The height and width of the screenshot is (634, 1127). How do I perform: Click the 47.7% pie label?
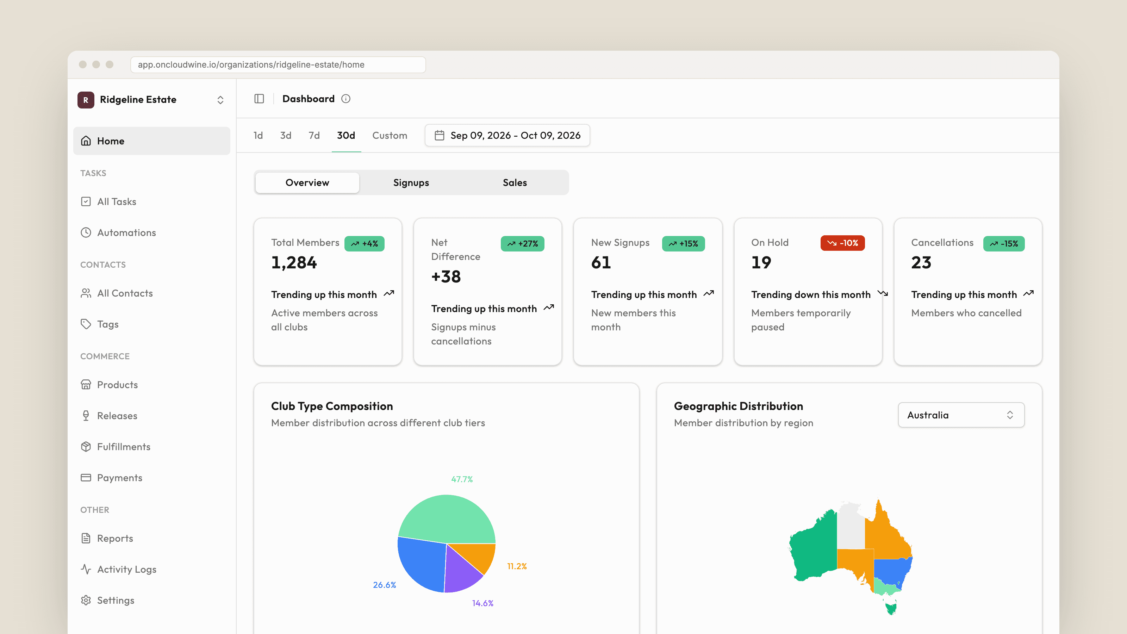[x=462, y=479]
